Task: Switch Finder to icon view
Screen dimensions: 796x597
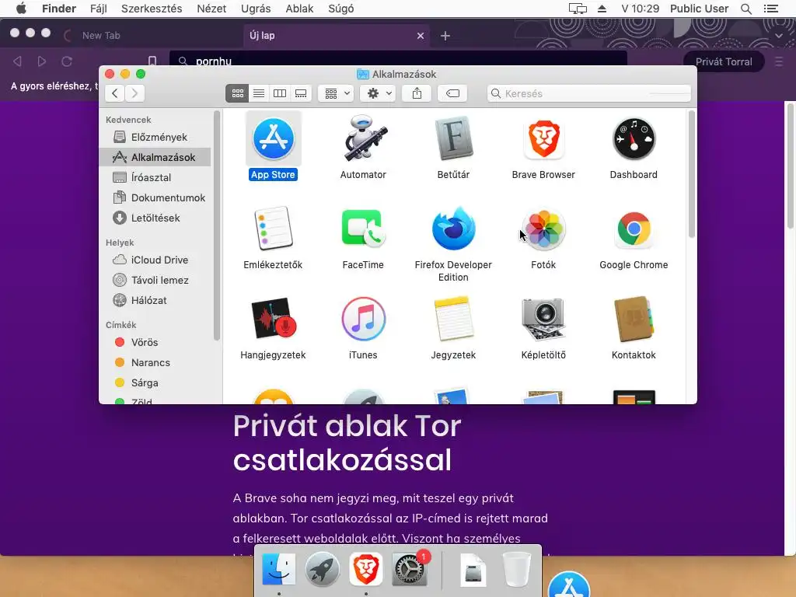Action: [x=237, y=93]
